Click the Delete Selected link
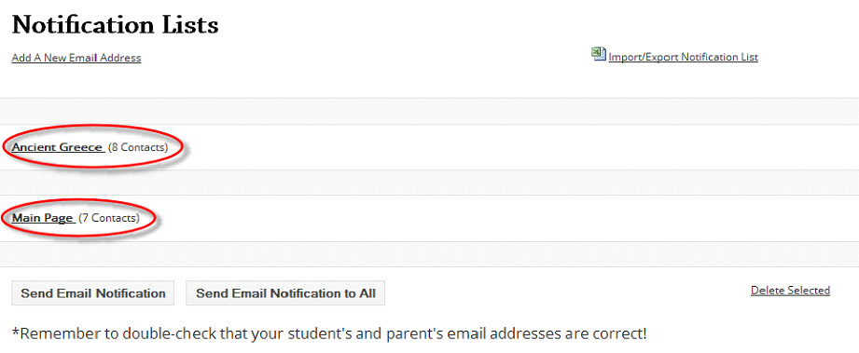The image size is (859, 353). click(791, 290)
